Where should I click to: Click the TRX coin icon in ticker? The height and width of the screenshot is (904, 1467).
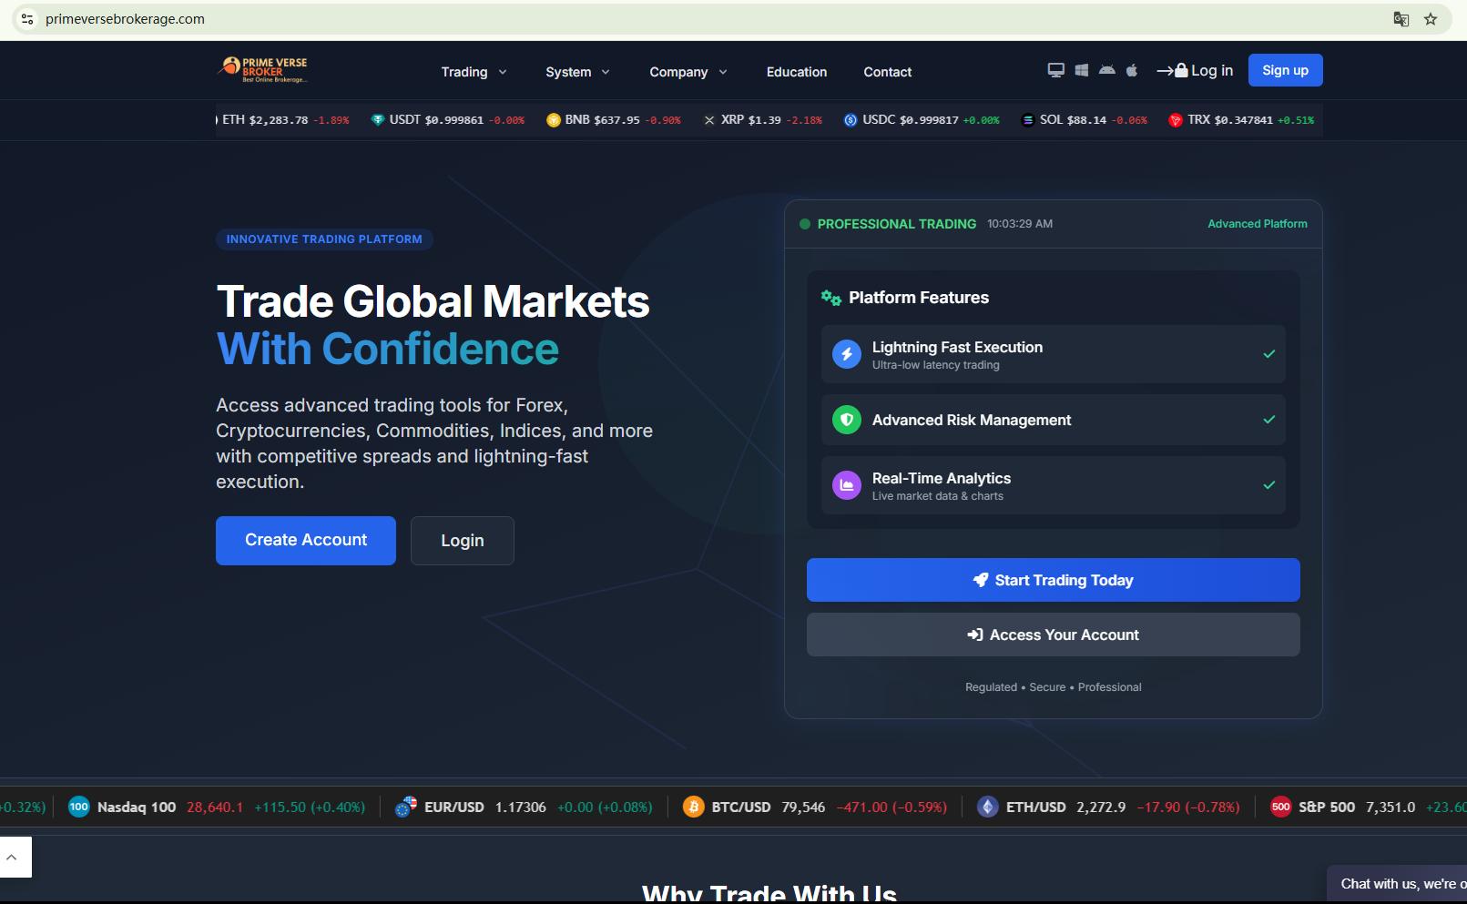pyautogui.click(x=1176, y=120)
